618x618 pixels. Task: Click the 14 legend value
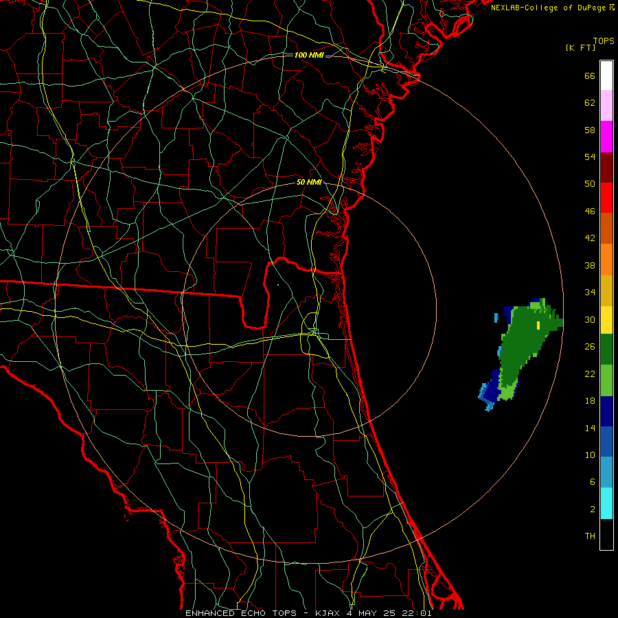pos(590,428)
